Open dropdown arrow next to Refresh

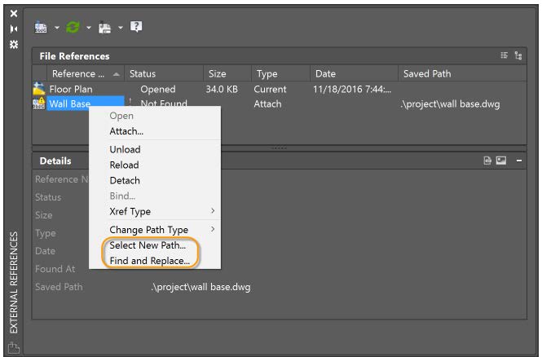[x=89, y=28]
